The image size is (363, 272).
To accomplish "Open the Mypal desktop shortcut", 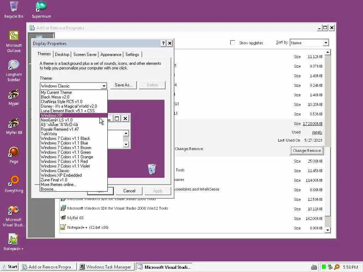I will [14, 97].
